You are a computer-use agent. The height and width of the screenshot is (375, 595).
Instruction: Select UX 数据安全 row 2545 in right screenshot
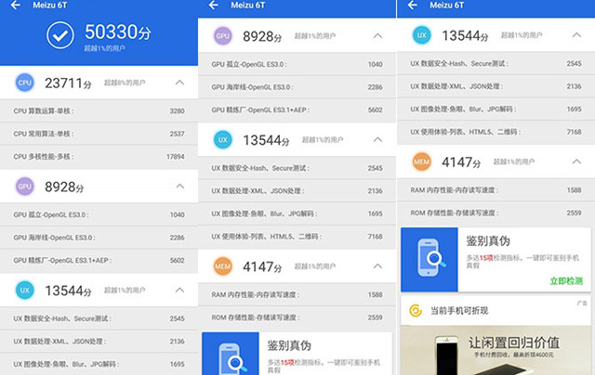pos(496,64)
